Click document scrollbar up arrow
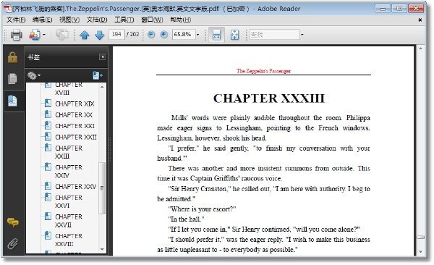This screenshot has width=434, height=265. (x=421, y=49)
